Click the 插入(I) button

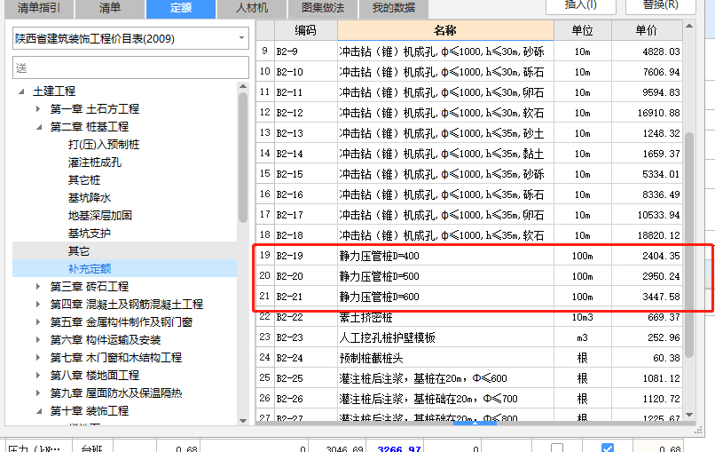coord(581,5)
